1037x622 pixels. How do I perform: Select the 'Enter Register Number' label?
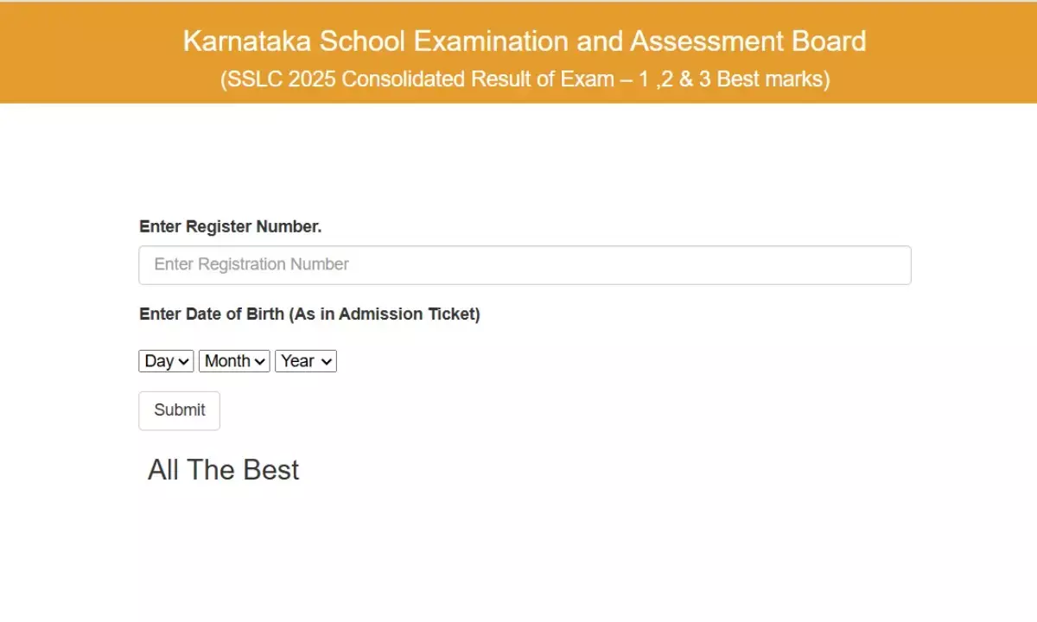pos(230,226)
